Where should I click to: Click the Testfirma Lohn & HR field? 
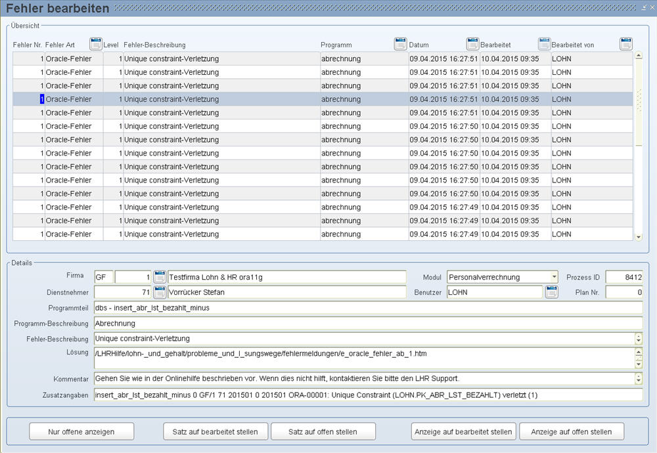tap(287, 277)
